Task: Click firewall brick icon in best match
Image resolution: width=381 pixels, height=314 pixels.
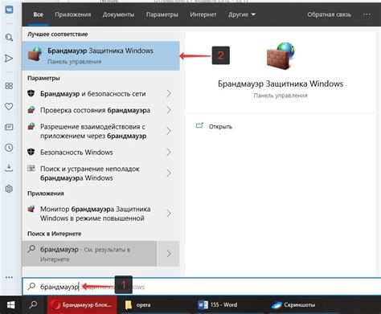Action: pyautogui.click(x=35, y=55)
